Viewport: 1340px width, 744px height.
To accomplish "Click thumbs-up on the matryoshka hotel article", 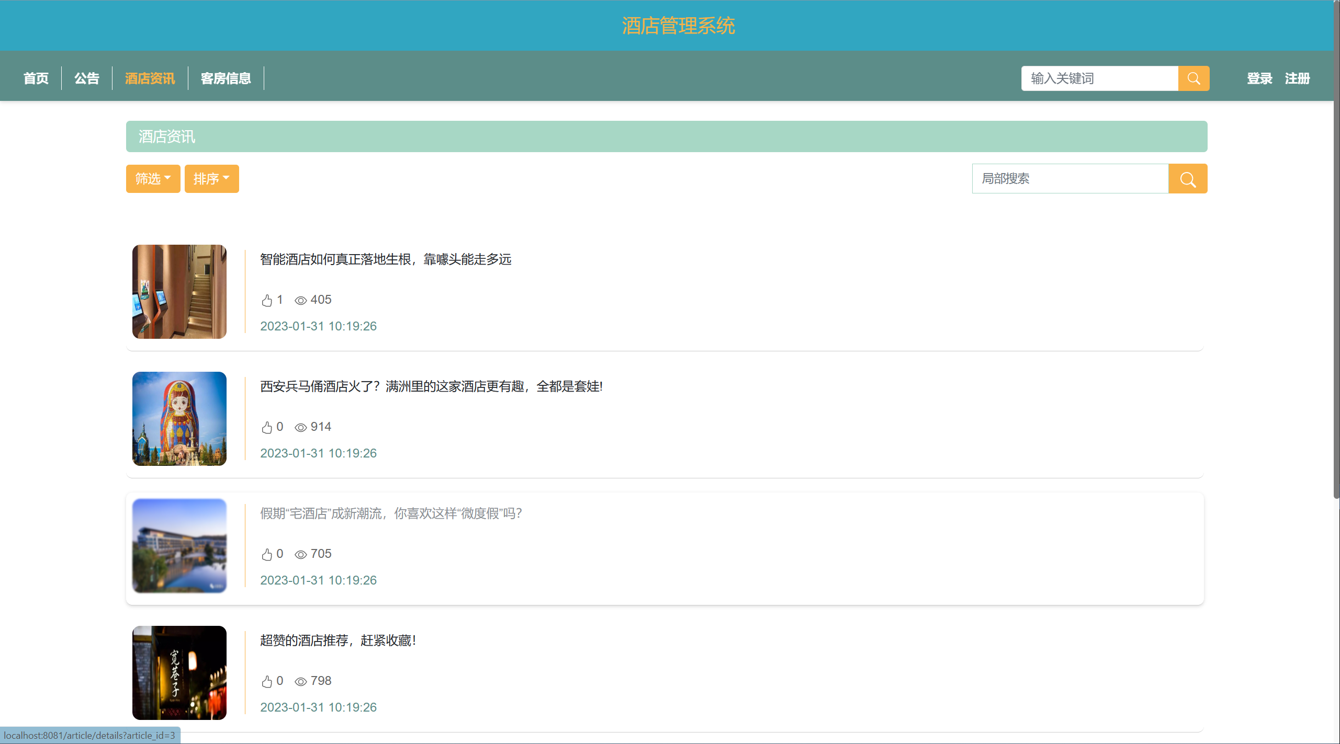I will click(267, 427).
